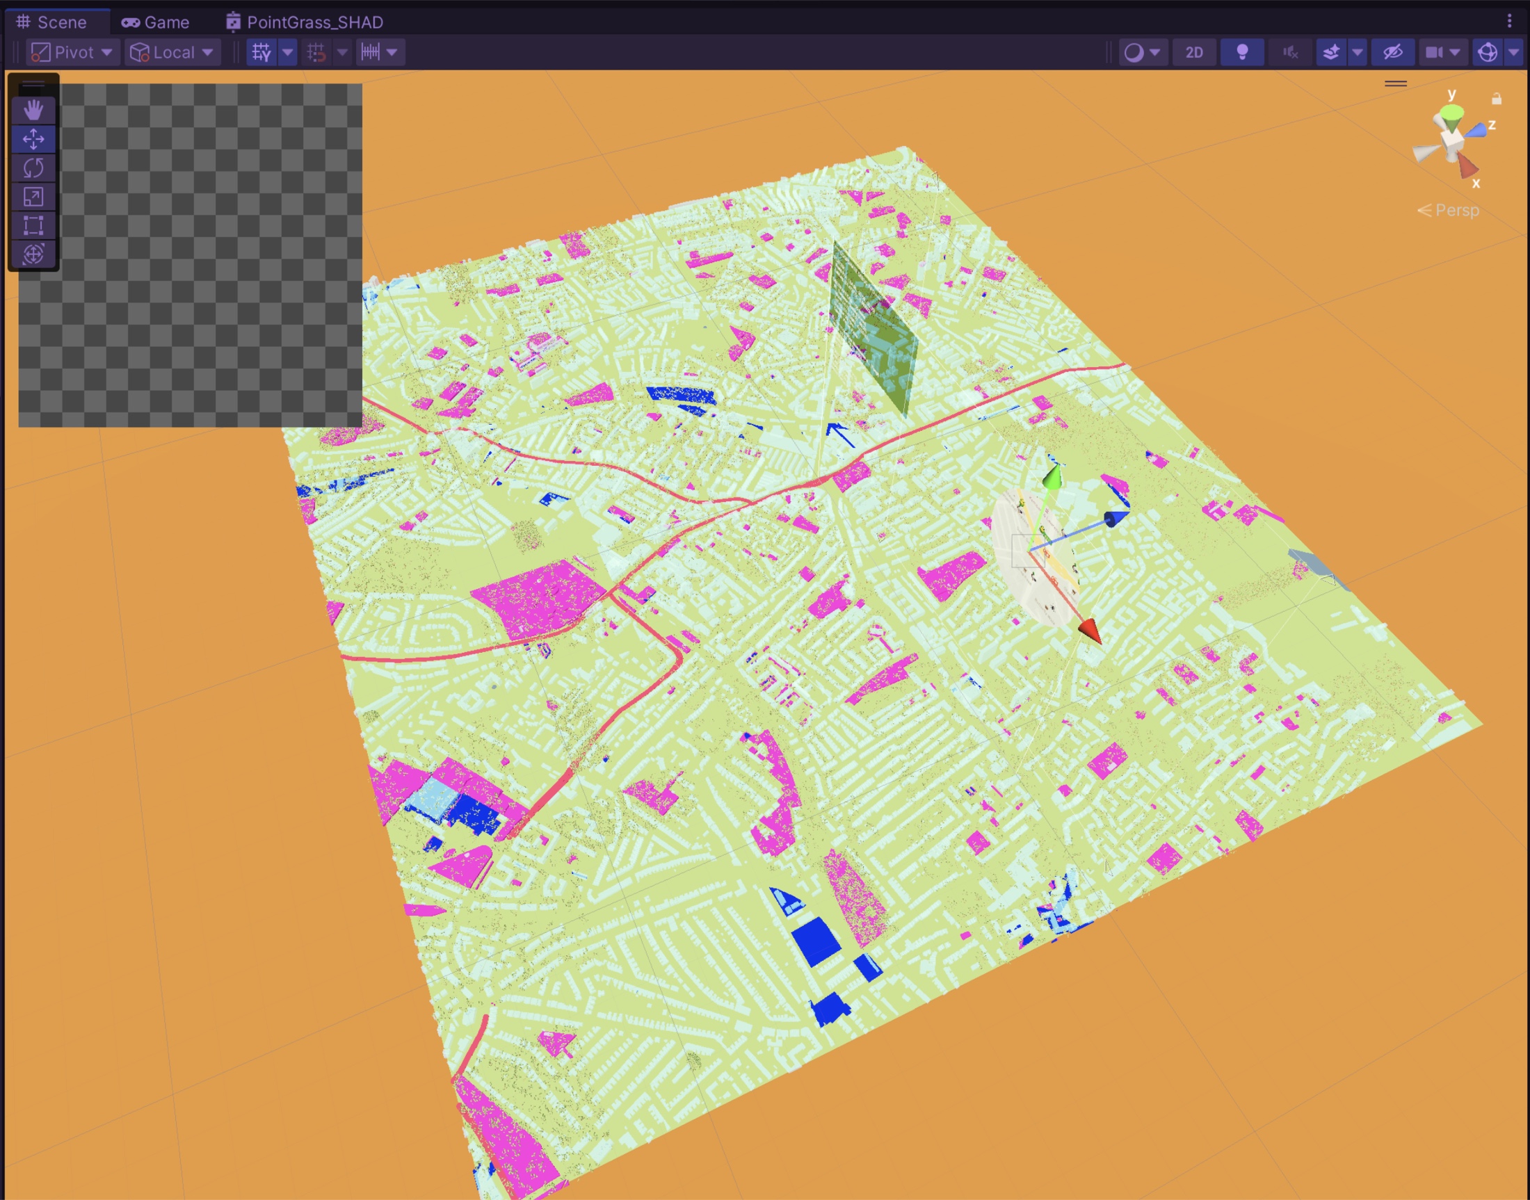Expand gizmos dropdown arrow
The width and height of the screenshot is (1530, 1200).
pos(1513,52)
